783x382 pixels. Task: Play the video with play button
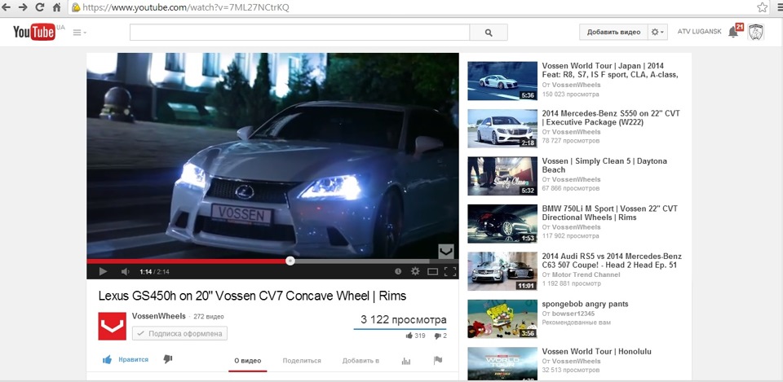[x=103, y=271]
